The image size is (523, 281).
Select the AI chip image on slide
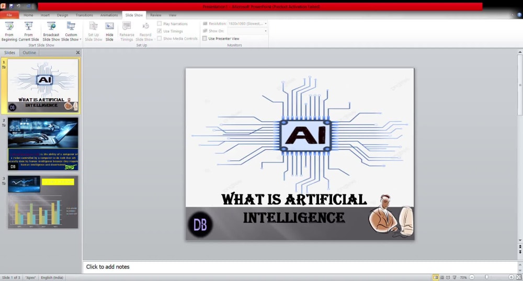click(300, 135)
